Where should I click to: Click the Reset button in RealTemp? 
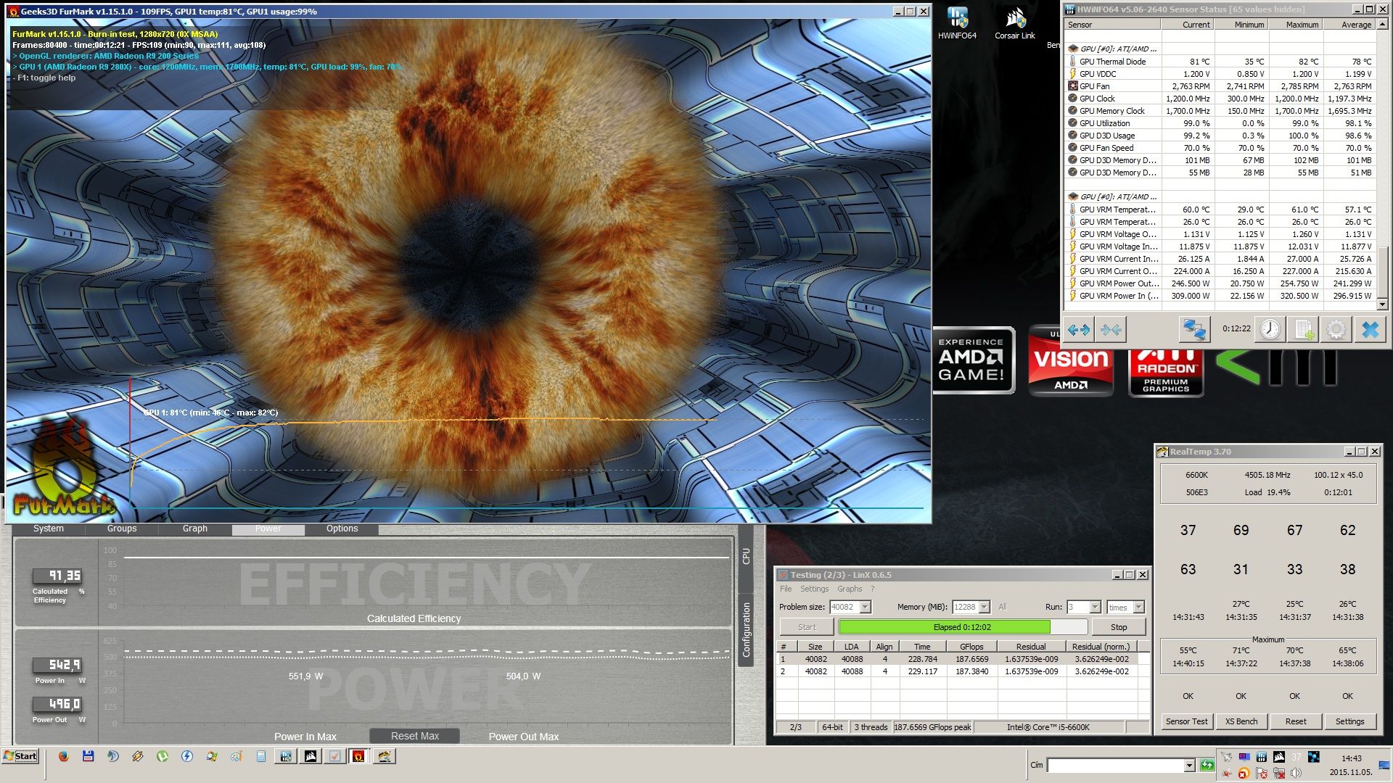(x=1296, y=721)
